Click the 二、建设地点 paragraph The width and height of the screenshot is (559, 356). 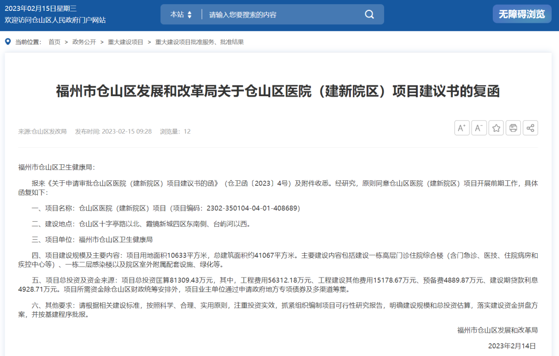click(x=141, y=224)
